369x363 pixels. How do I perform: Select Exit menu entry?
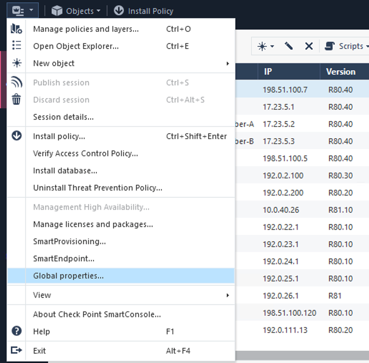pyautogui.click(x=121, y=351)
